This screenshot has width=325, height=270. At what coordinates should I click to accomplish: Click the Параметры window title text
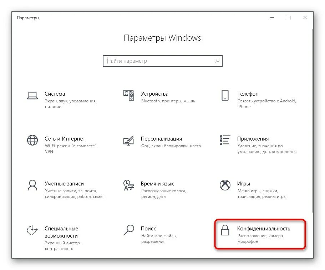28,18
